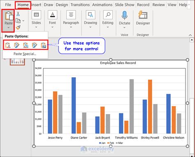Click Shirley Powell's orange Feb bar
This screenshot has height=157, width=195.
pos(150,106)
